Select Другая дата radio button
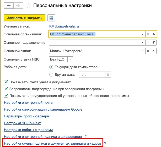Screen dimensions: 161x147 (x=51, y=74)
